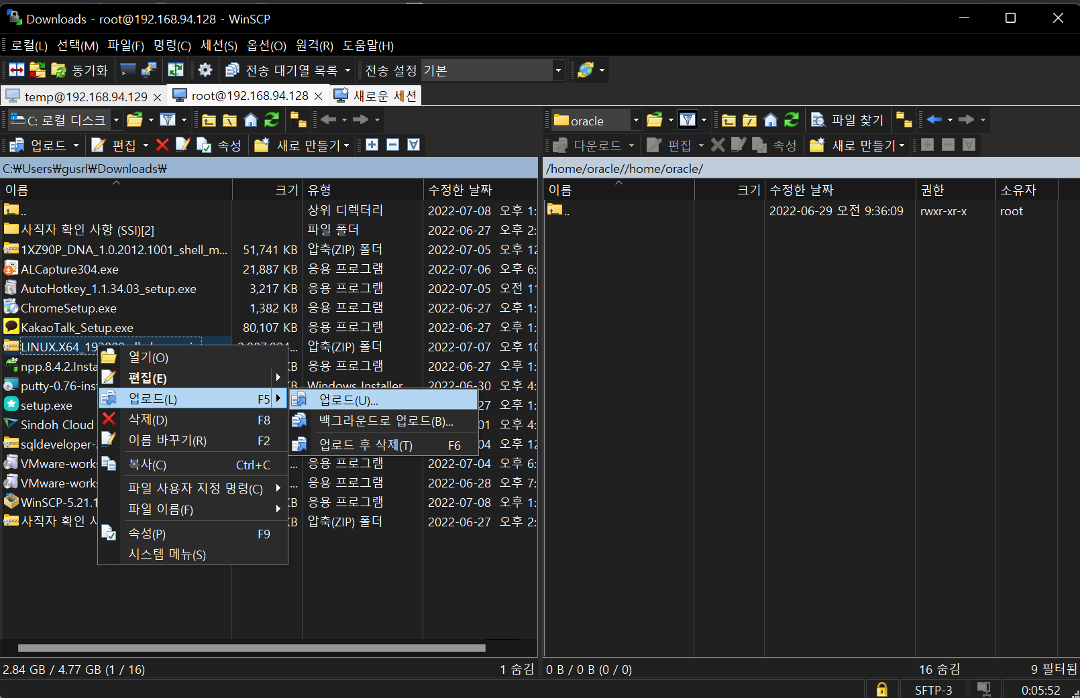Image resolution: width=1080 pixels, height=698 pixels.
Task: Go to remote parent directory icon
Action: pyautogui.click(x=728, y=120)
